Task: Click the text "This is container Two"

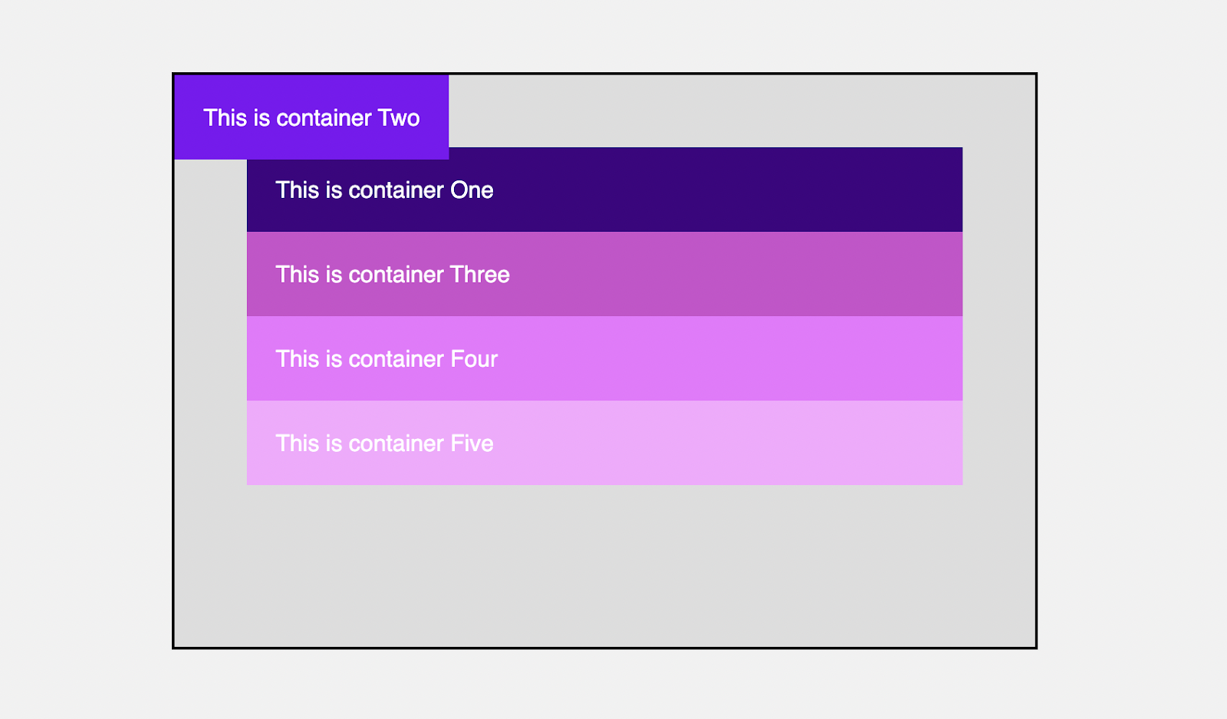Action: [311, 117]
